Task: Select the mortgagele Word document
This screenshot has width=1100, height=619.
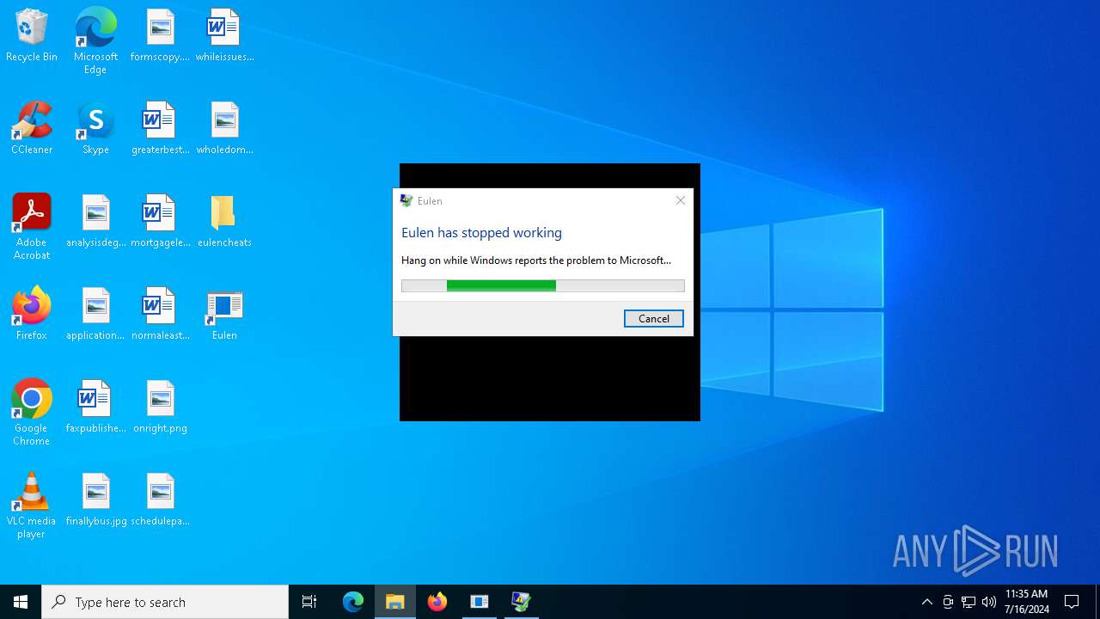Action: tap(160, 222)
